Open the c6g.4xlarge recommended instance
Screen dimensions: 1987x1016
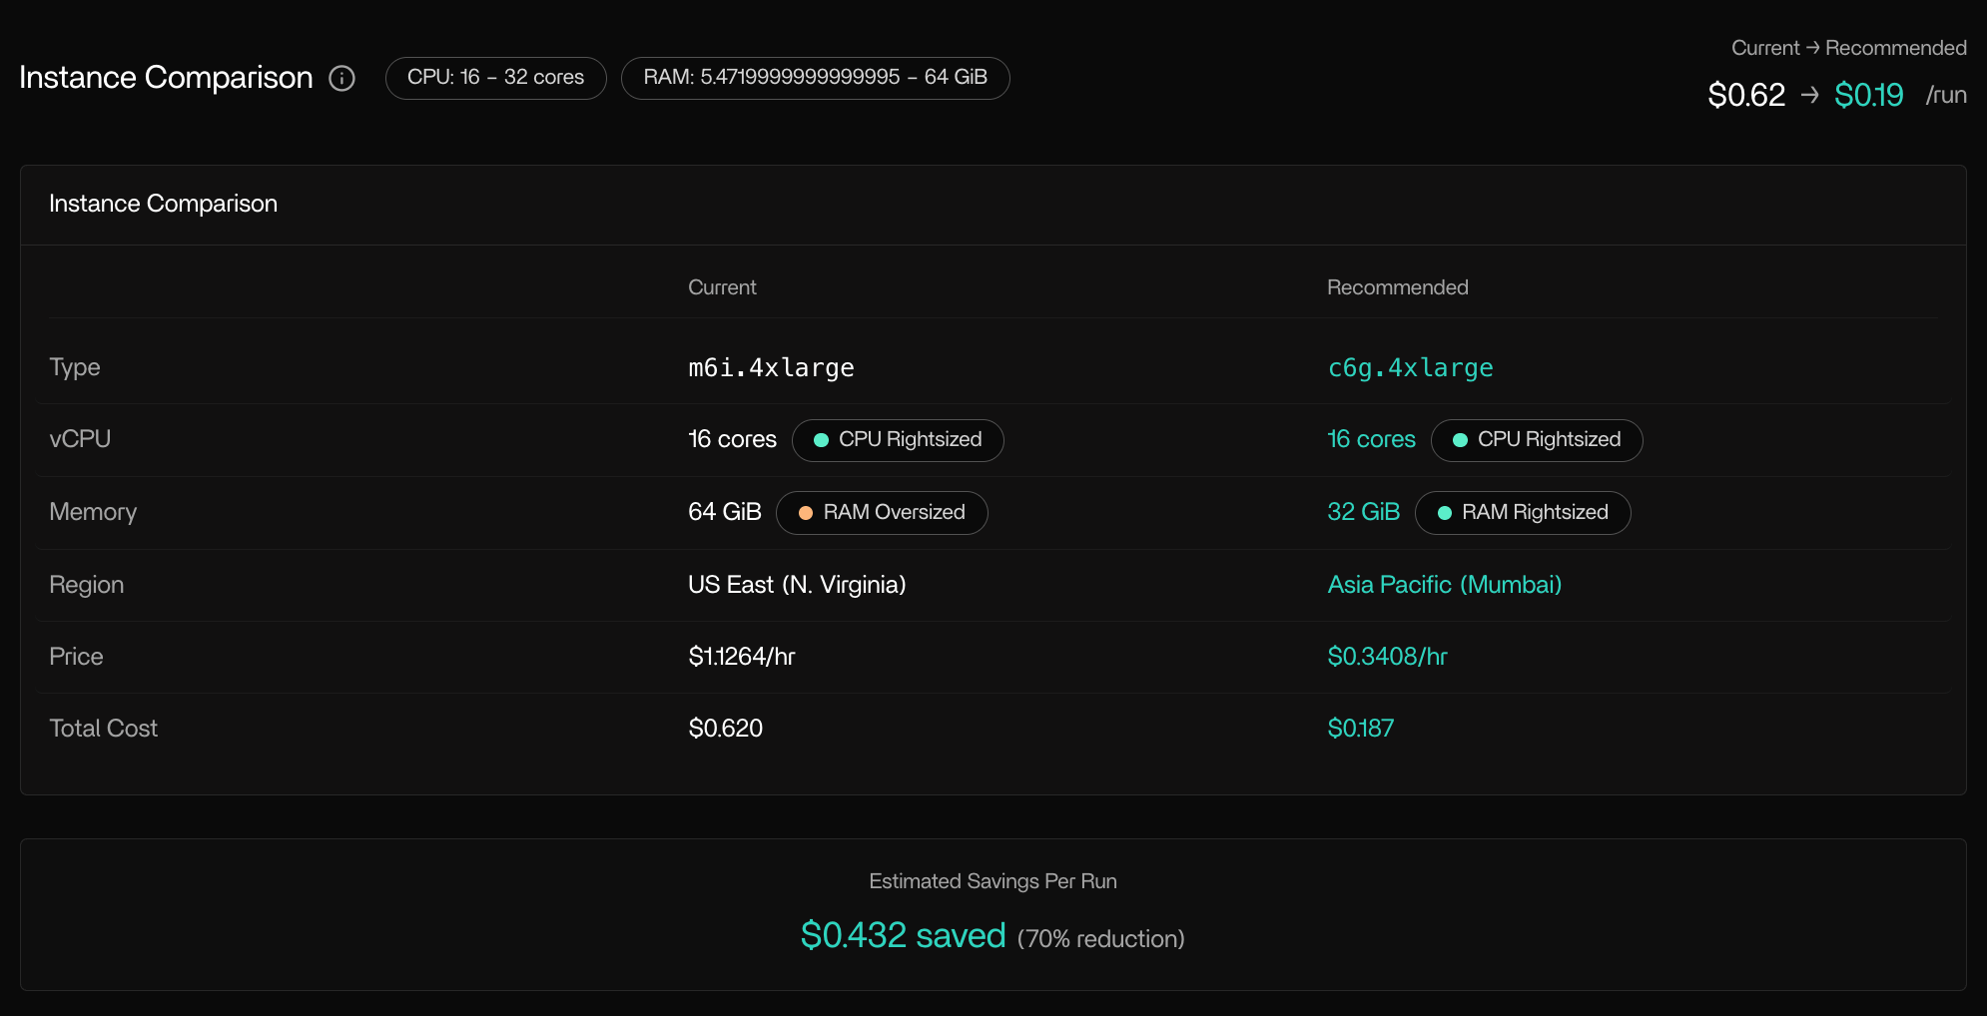coord(1410,368)
